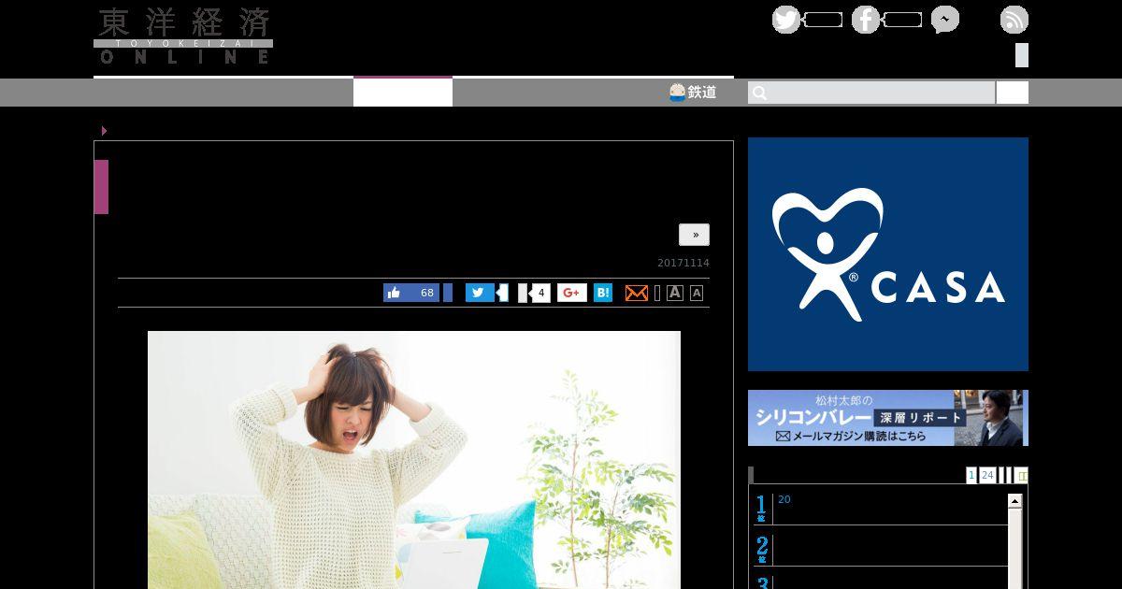
Task: Click the magnifier icon in the search box
Action: (760, 93)
